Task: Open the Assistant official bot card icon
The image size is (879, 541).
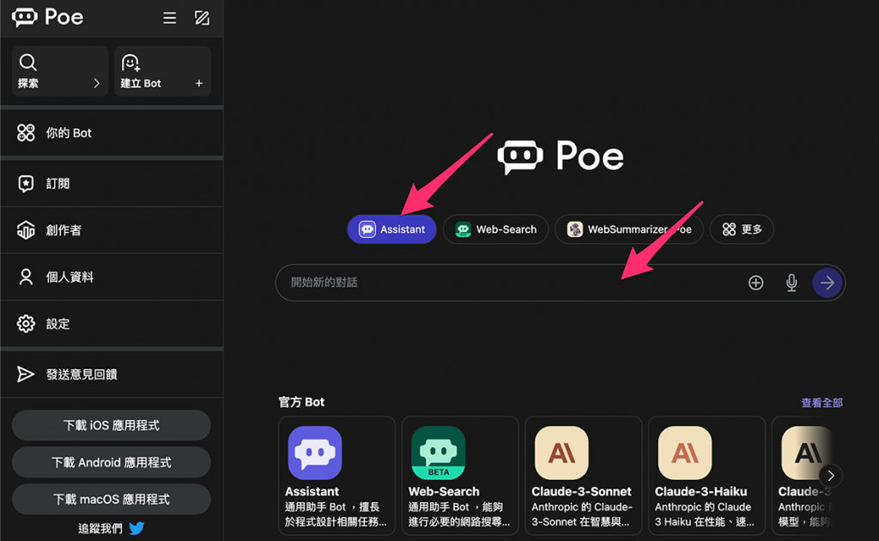Action: 315,453
